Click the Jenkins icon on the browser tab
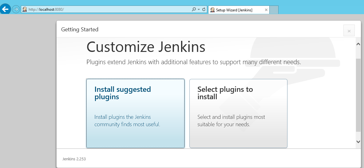 [x=212, y=10]
